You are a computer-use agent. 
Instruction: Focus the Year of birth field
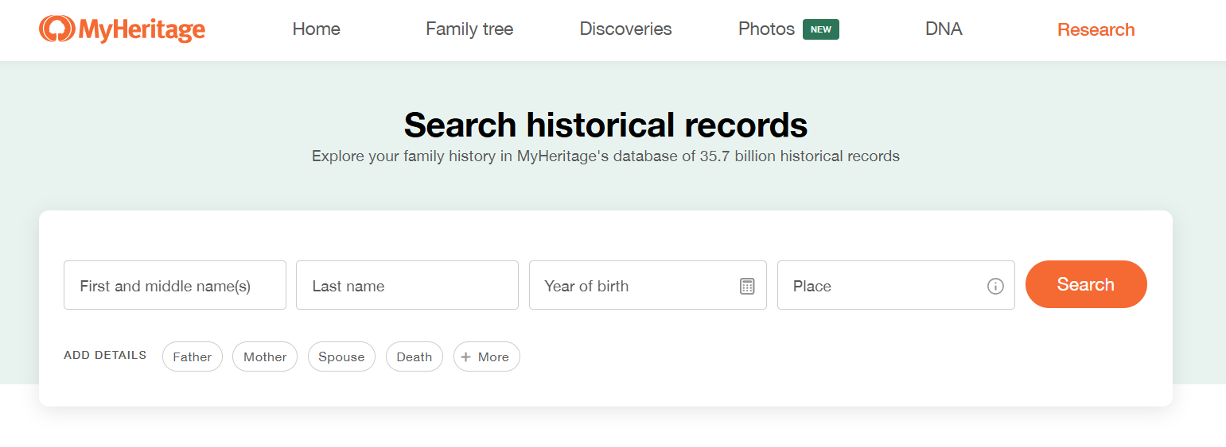648,285
